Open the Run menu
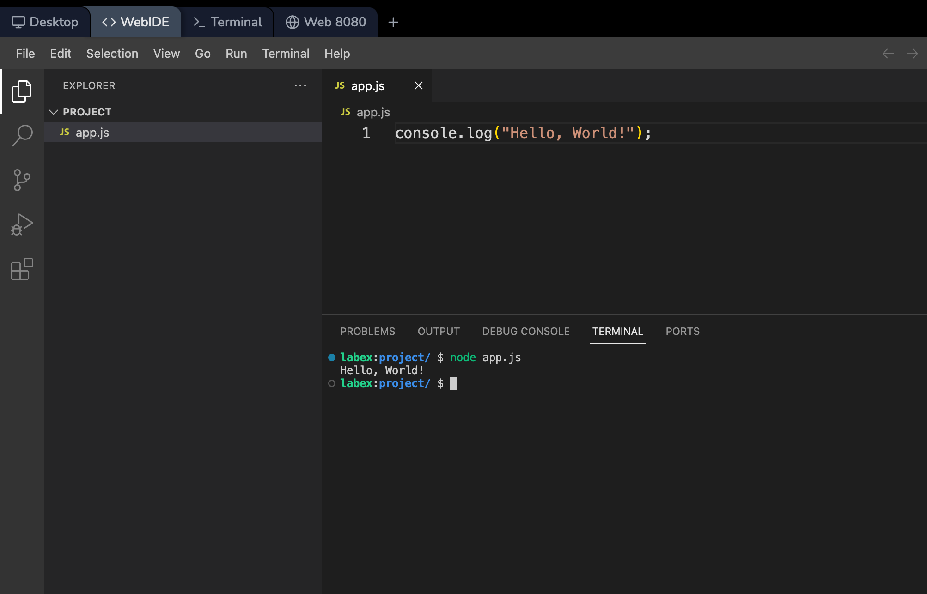Viewport: 927px width, 594px height. 236,54
